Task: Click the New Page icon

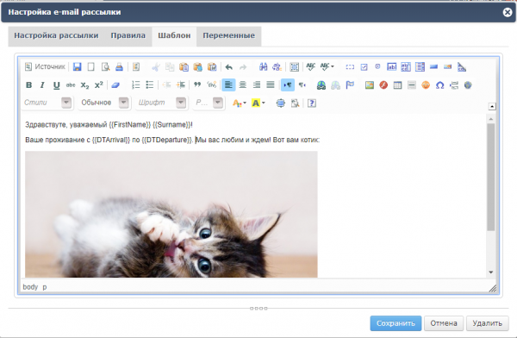Action: 91,67
